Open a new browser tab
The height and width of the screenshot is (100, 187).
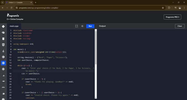pyautogui.click(x=35, y=2)
